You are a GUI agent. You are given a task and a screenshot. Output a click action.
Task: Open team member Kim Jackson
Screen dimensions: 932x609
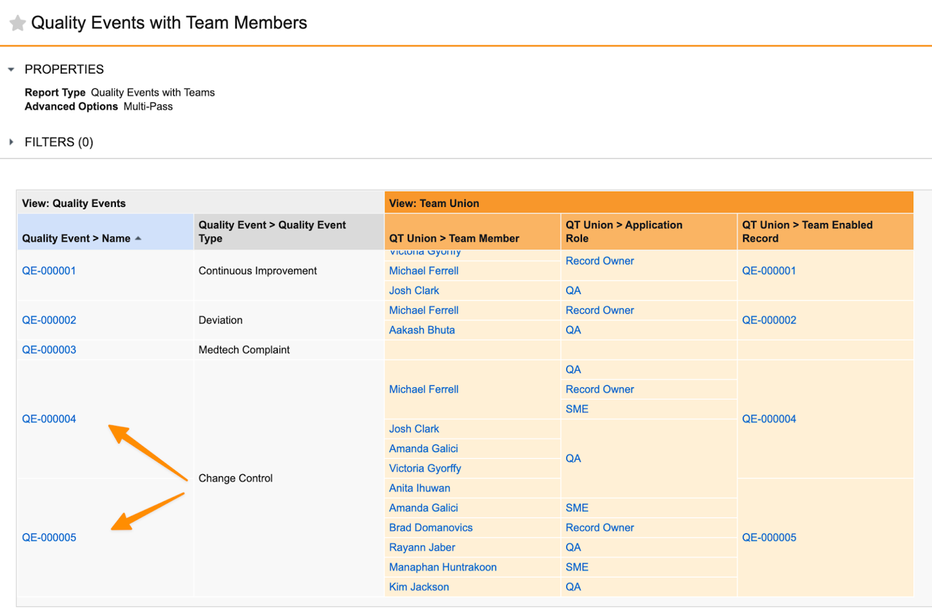click(x=419, y=587)
